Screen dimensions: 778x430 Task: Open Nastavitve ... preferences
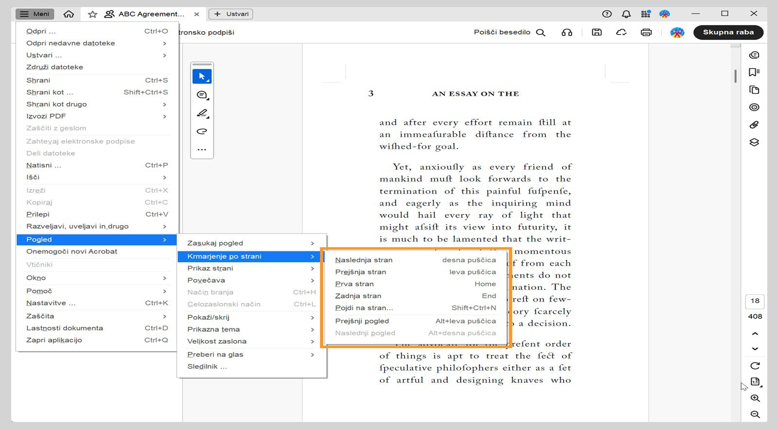click(97, 303)
